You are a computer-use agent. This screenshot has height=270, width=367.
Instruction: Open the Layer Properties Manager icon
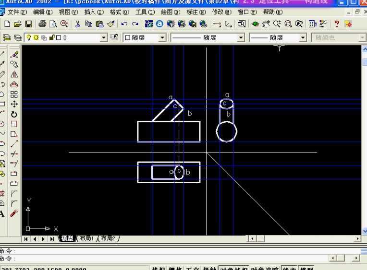18,37
